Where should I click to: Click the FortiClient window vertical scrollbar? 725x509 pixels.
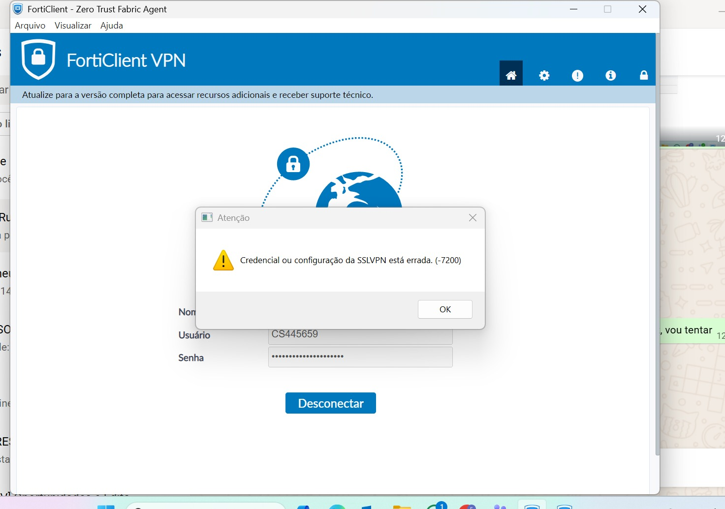click(x=658, y=244)
